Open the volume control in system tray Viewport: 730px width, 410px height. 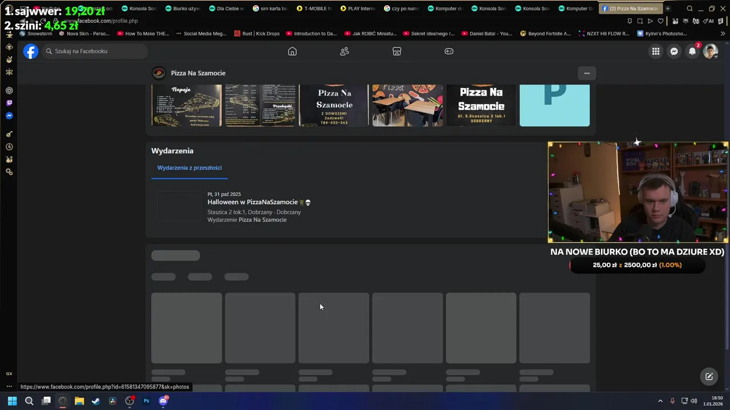[694, 401]
